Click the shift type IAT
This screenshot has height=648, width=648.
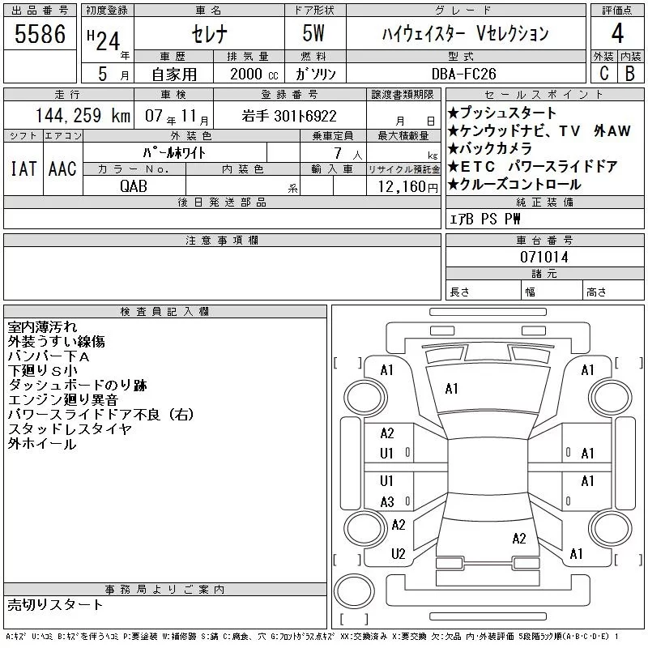[x=23, y=168]
